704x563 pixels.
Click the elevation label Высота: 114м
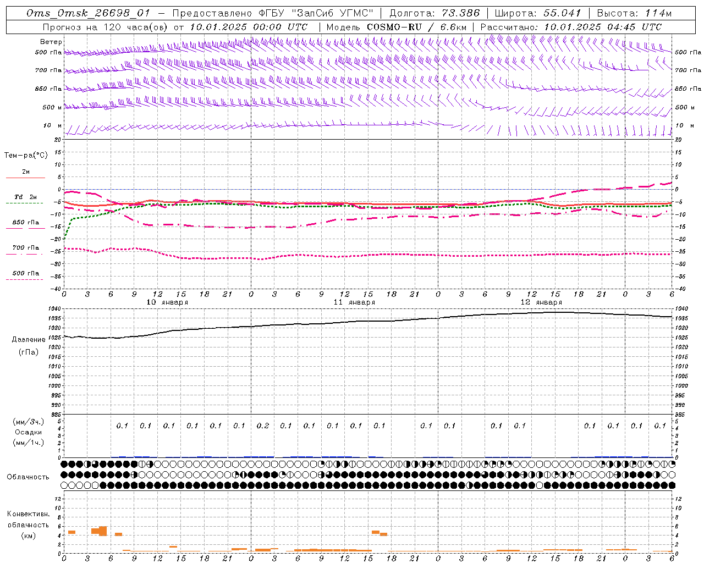634,13
